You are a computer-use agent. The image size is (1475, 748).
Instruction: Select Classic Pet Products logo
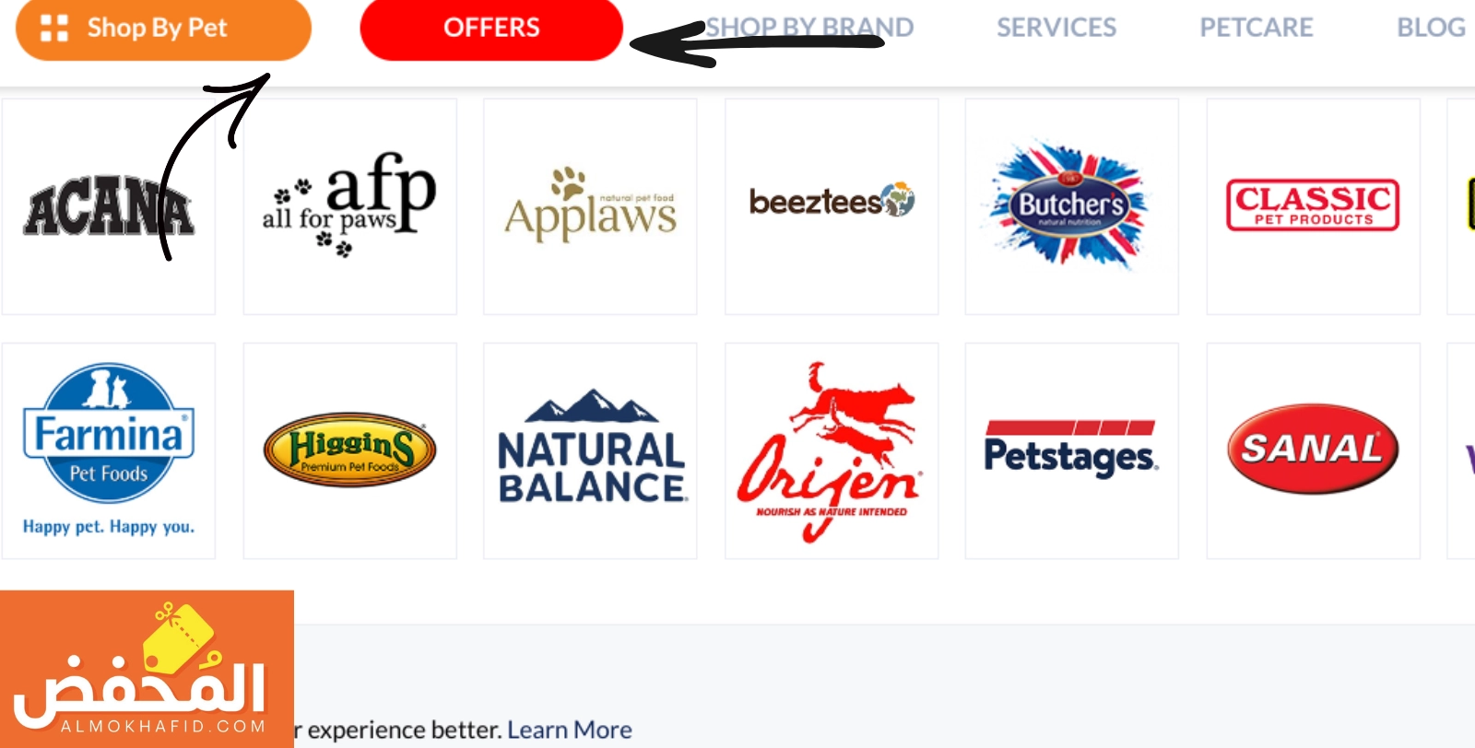[x=1314, y=207]
